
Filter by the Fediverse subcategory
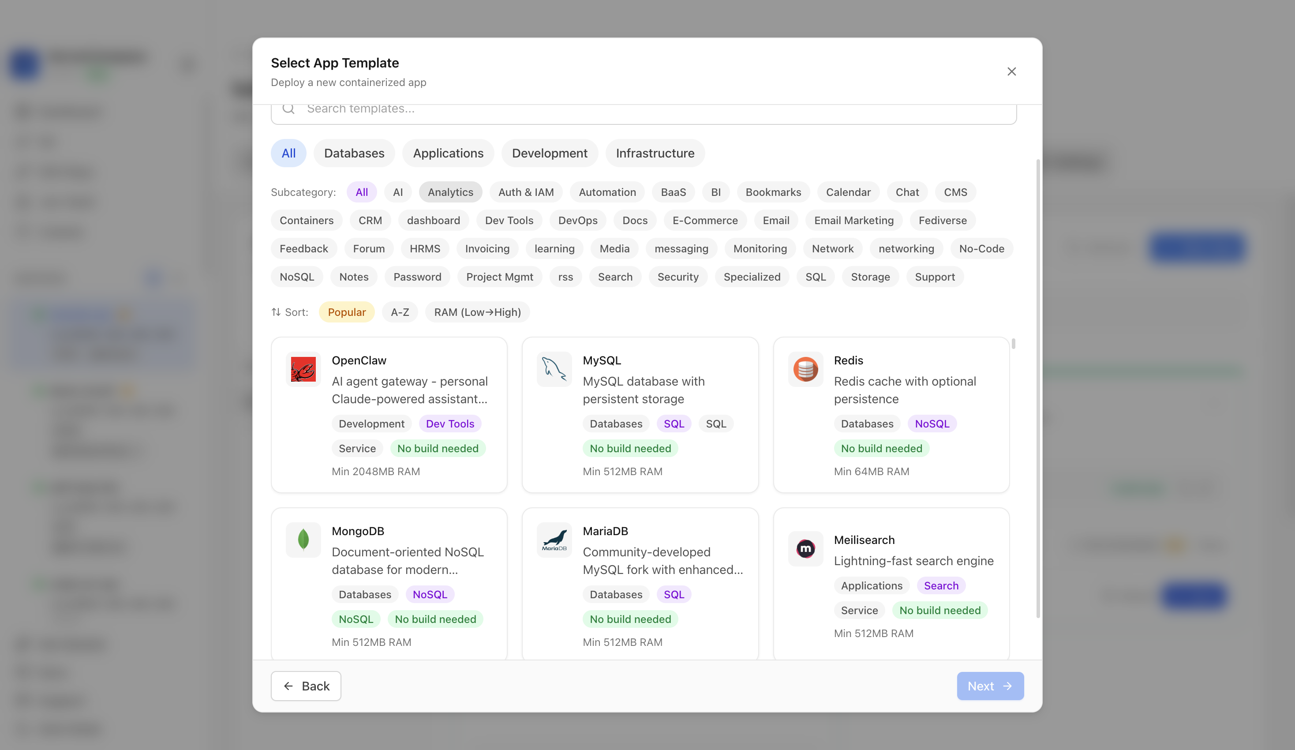tap(943, 220)
